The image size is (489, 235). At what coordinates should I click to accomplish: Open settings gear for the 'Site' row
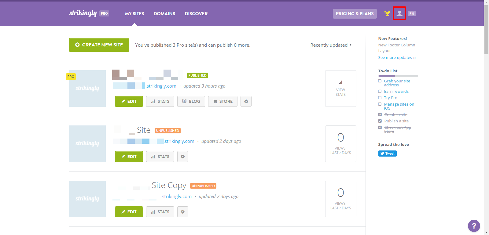point(183,157)
